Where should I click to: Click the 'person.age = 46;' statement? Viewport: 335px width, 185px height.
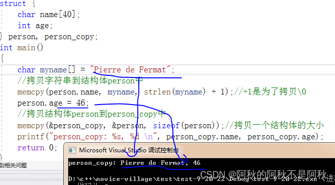click(53, 103)
